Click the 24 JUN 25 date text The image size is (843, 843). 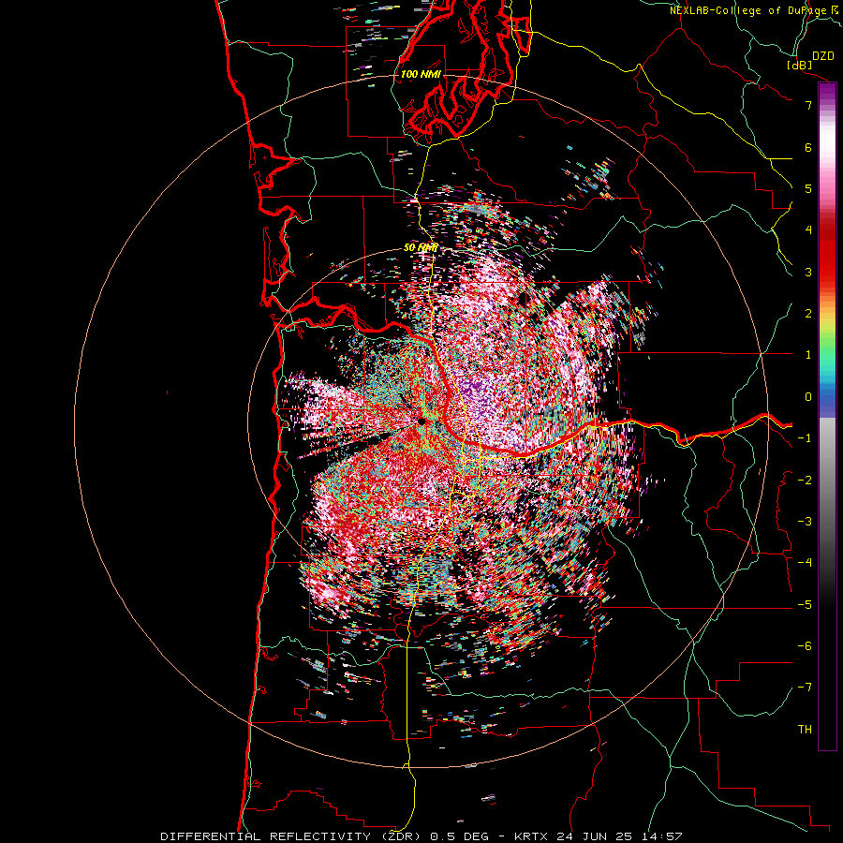[x=593, y=836]
